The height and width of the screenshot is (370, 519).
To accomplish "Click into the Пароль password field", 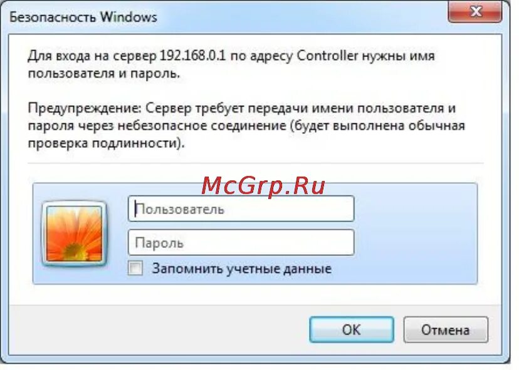I will pos(241,242).
